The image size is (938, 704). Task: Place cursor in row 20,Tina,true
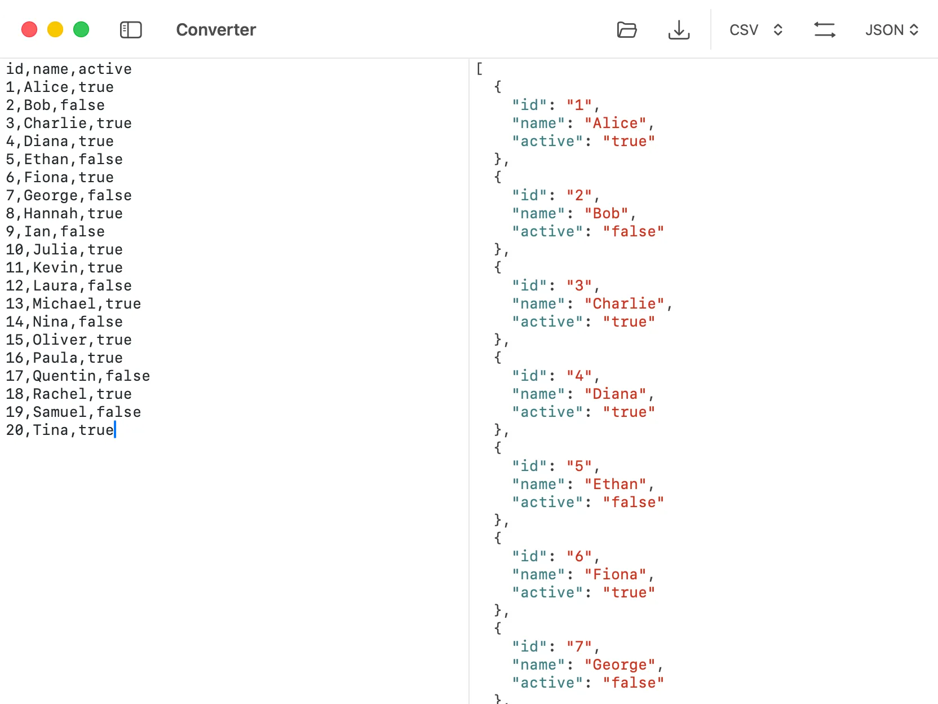[x=60, y=430]
